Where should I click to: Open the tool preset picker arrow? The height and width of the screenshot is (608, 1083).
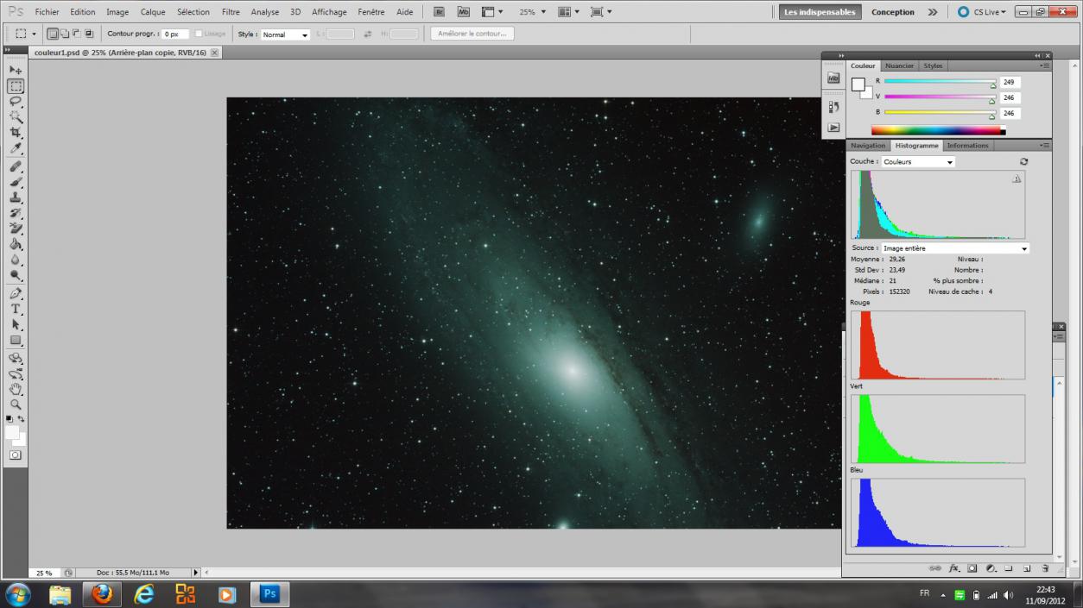coord(34,34)
